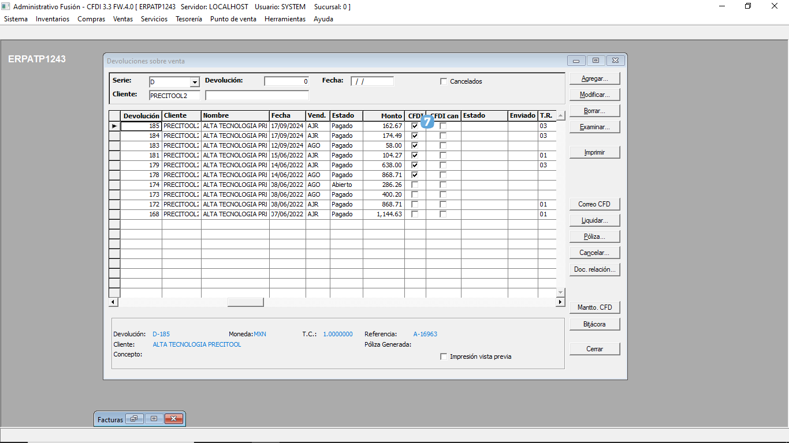This screenshot has width=789, height=443.
Task: Click the amount cell 400.20
Action: pos(384,194)
